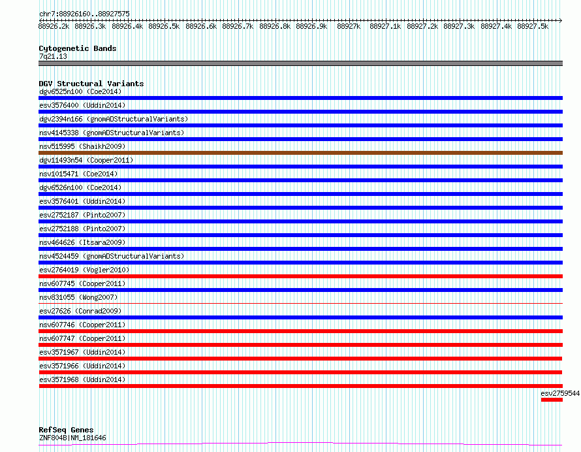581x452 pixels.
Task: Open variant nsv607745 (Cooper2011)
Action: point(82,283)
